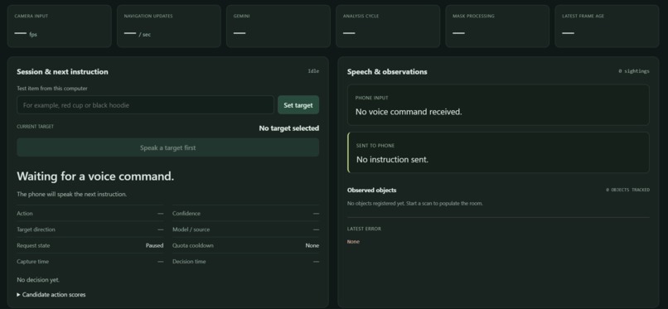
Task: Click the No voice command received message
Action: (x=409, y=112)
